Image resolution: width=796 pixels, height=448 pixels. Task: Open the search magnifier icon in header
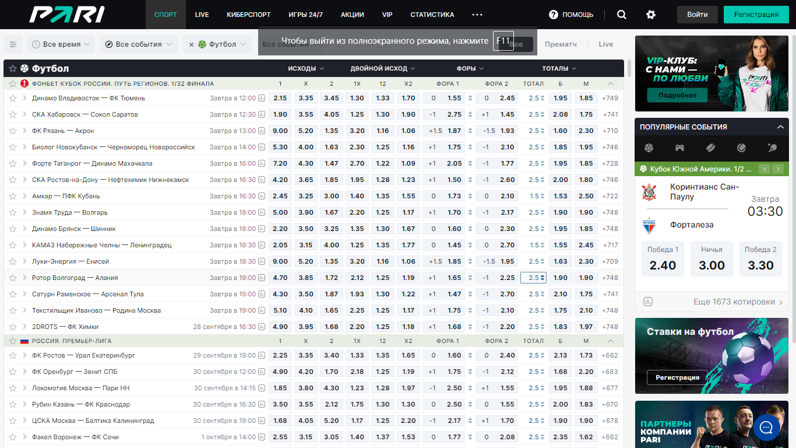622,15
